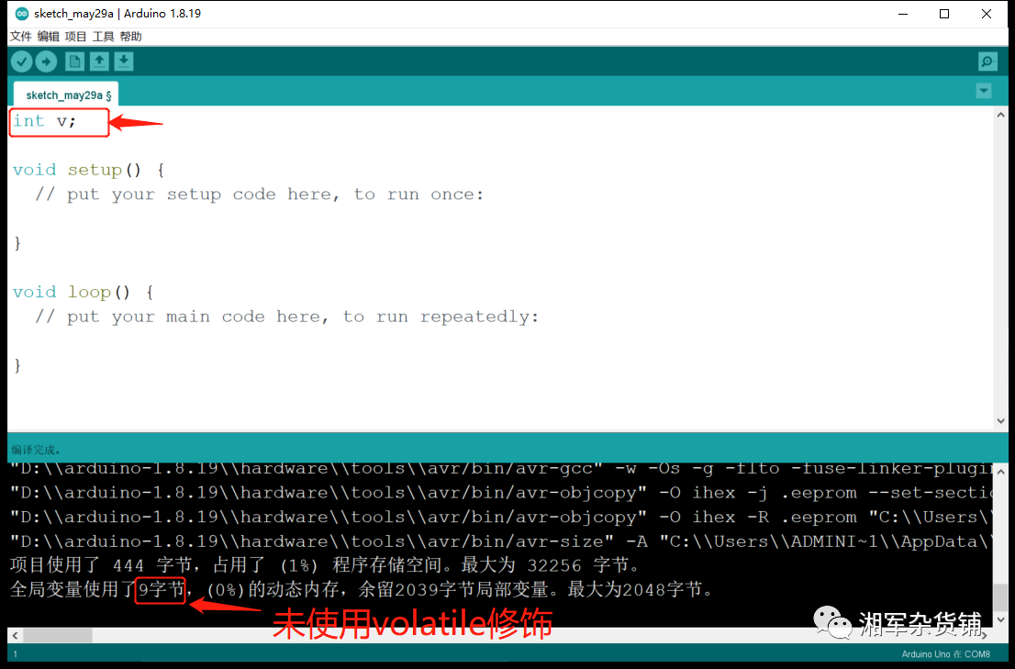Image resolution: width=1015 pixels, height=669 pixels.
Task: Click the avr-gcc console output line
Action: pyautogui.click(x=500, y=469)
